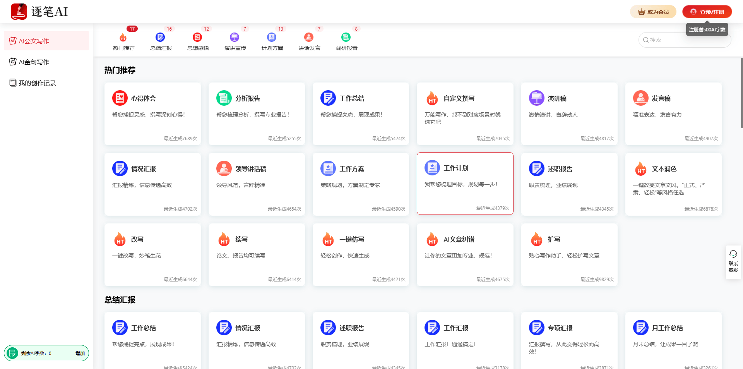
Task: Open the AI文章纠错 template card
Action: [465, 255]
